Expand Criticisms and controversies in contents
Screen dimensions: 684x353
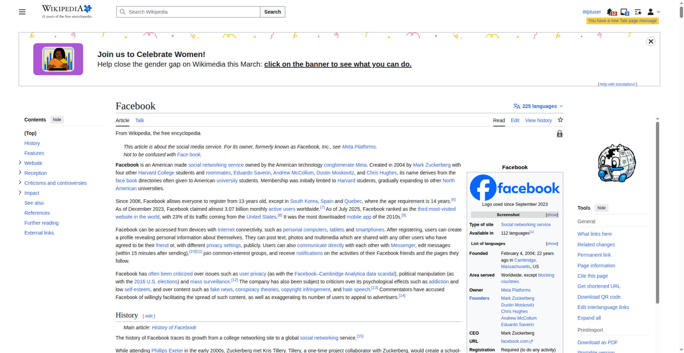click(20, 183)
